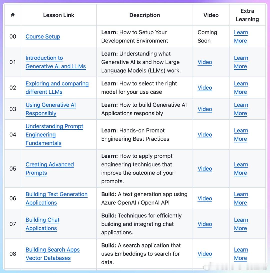Open Exploring and comparing different LLMs lesson
Viewport: 270px width, 273px height.
coord(57,88)
